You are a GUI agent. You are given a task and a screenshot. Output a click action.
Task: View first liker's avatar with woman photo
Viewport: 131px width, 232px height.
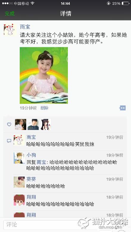[21, 124]
